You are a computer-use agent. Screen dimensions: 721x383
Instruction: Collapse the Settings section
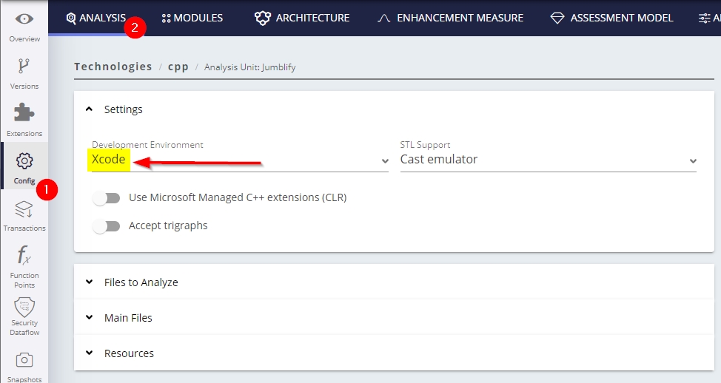(x=90, y=109)
